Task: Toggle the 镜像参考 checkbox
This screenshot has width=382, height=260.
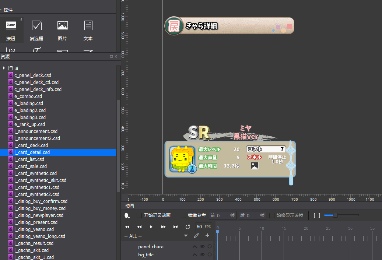Action: click(183, 215)
